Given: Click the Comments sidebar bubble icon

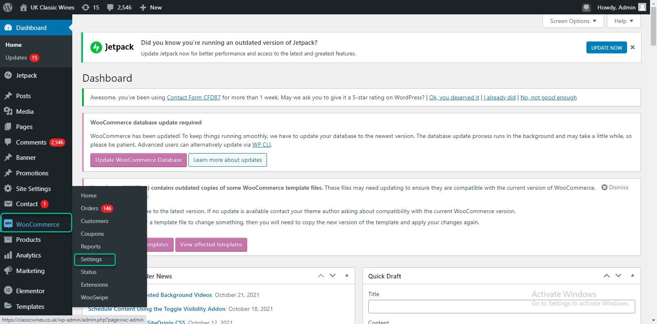Looking at the screenshot, I should click(8, 142).
